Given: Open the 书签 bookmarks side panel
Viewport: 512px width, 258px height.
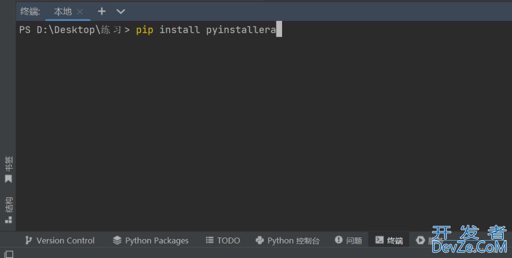Looking at the screenshot, I should point(9,169).
